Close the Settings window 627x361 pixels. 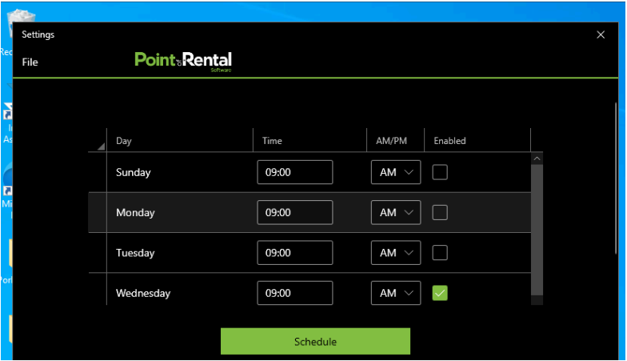601,34
